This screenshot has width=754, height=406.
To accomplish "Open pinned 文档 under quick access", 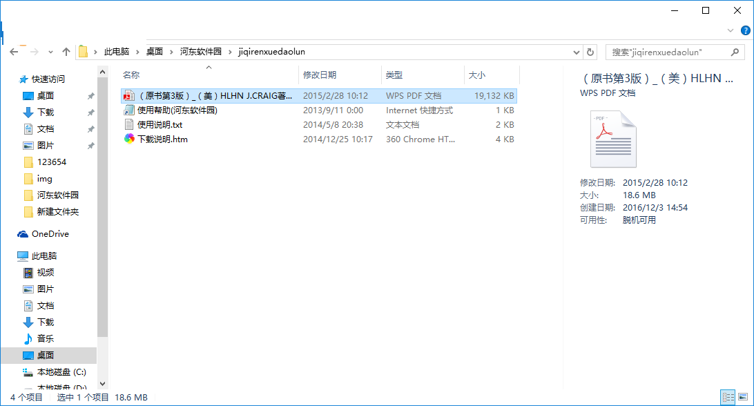I will 45,129.
